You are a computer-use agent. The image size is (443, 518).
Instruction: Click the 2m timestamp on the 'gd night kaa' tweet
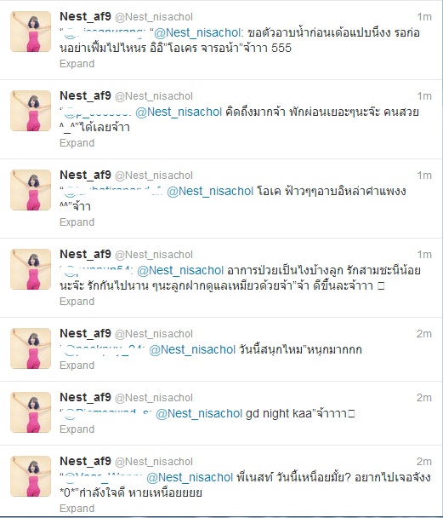(x=424, y=397)
